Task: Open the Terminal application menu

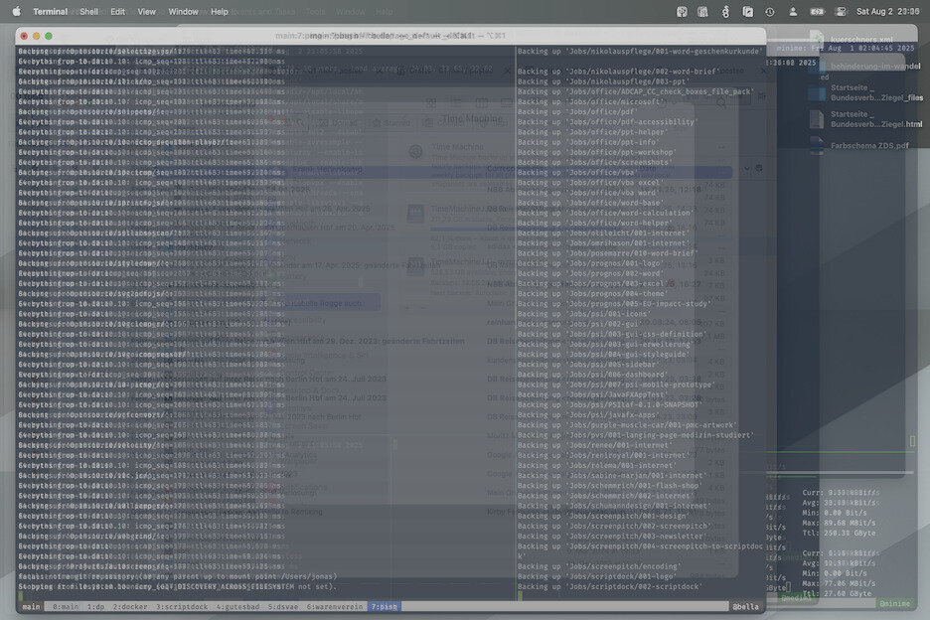Action: click(x=50, y=11)
